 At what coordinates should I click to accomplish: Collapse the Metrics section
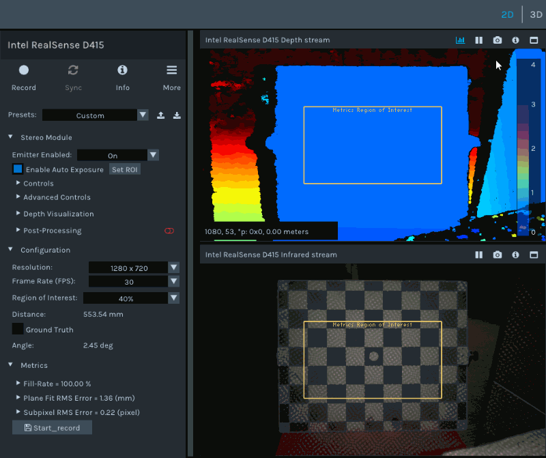click(x=10, y=364)
